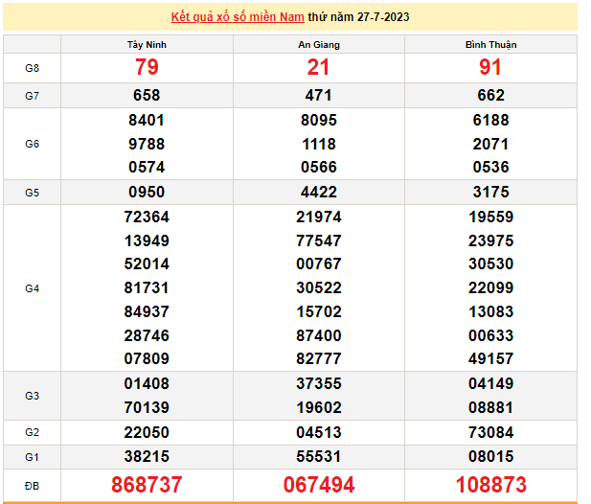The image size is (591, 504).
Task: Click the G6 row label
Action: coord(32,144)
